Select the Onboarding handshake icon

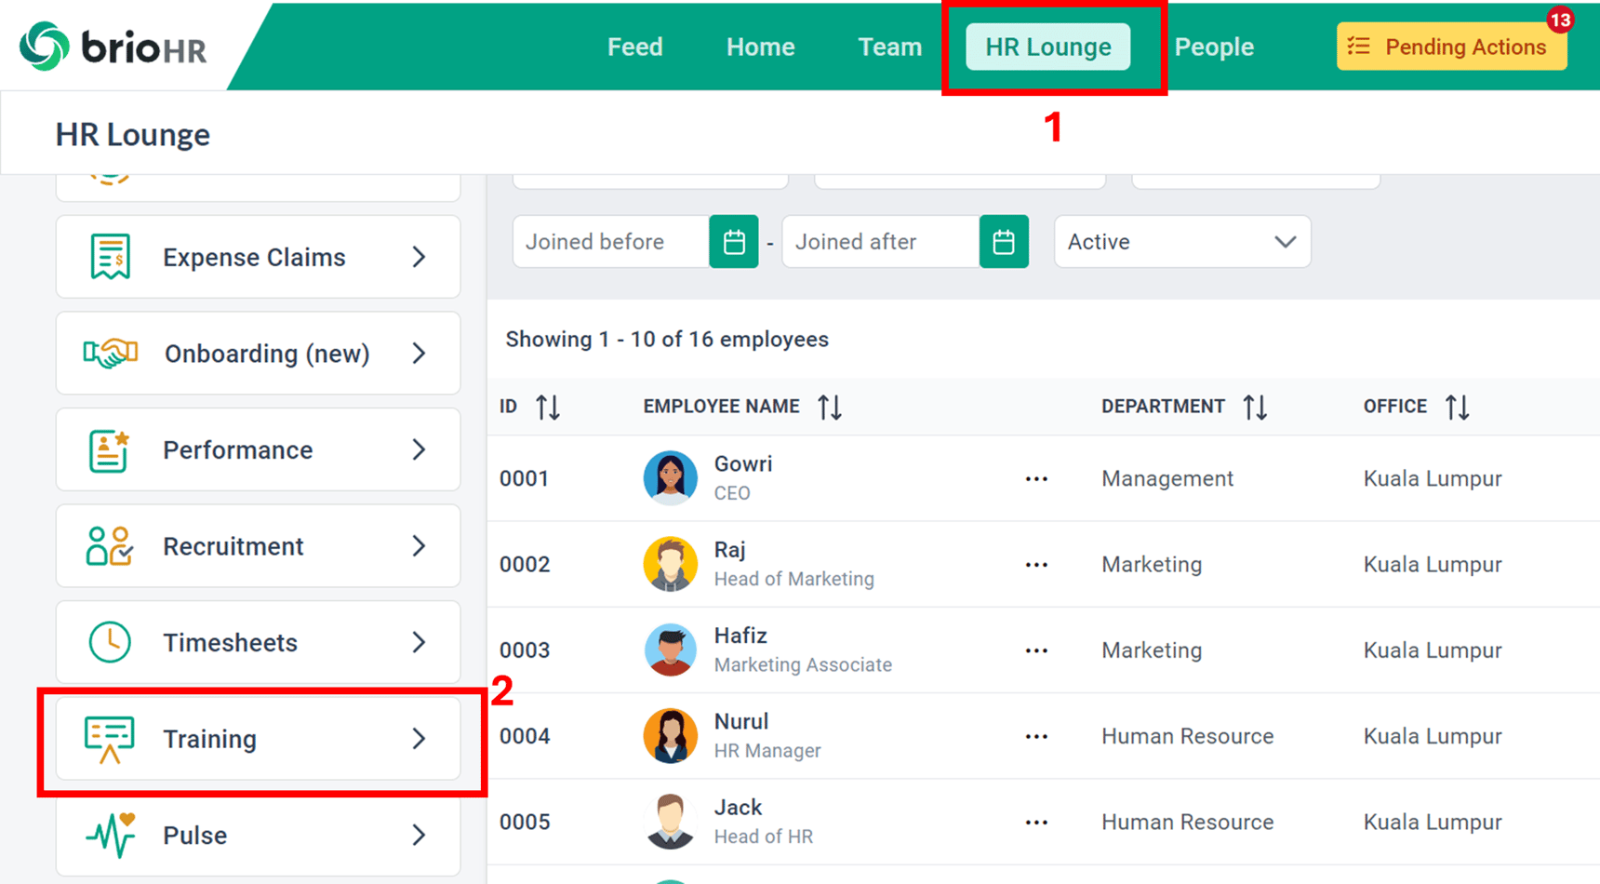click(110, 354)
